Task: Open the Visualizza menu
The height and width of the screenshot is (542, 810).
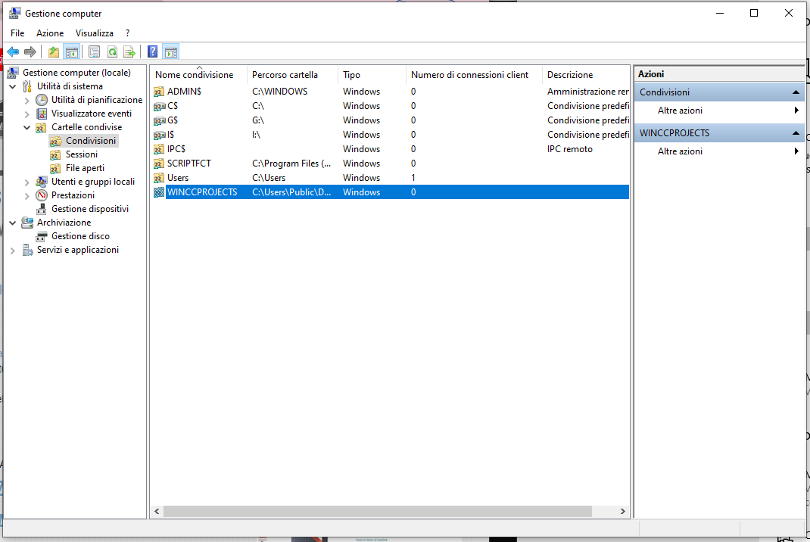Action: (x=95, y=33)
